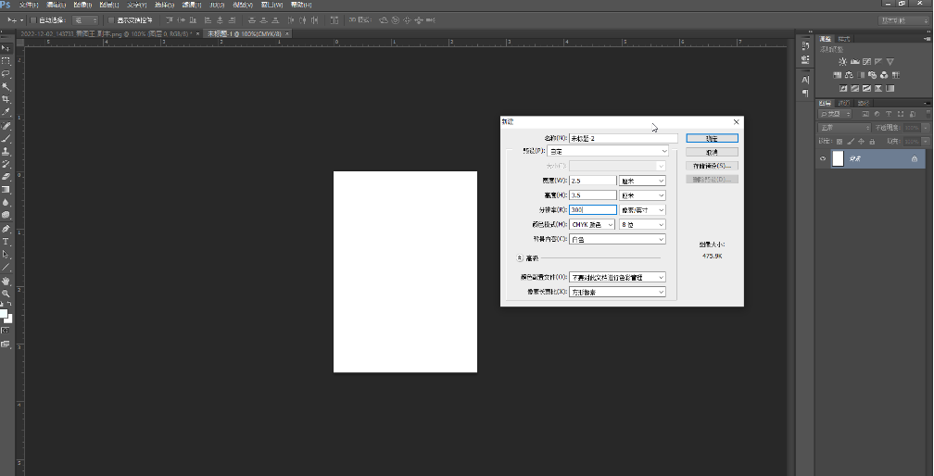This screenshot has height=476, width=934.
Task: Collapse the 高级 (Advanced) section expander
Action: 519,259
